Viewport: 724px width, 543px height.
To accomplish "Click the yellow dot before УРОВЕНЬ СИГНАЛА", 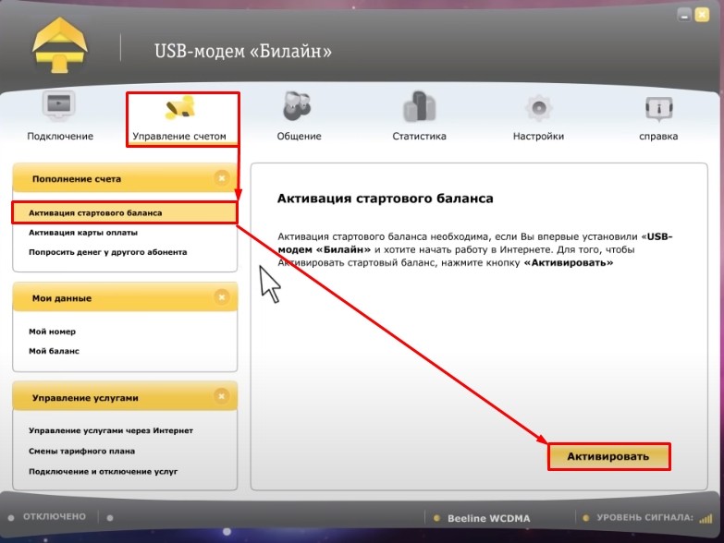I will (x=585, y=518).
